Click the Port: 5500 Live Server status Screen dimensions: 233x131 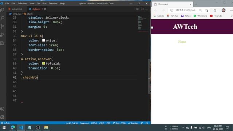click(119, 123)
